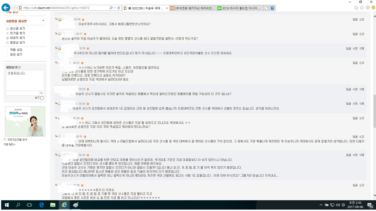Open 최신글 보기 in the sidebar
The width and height of the screenshot is (376, 211).
pos(17,29)
